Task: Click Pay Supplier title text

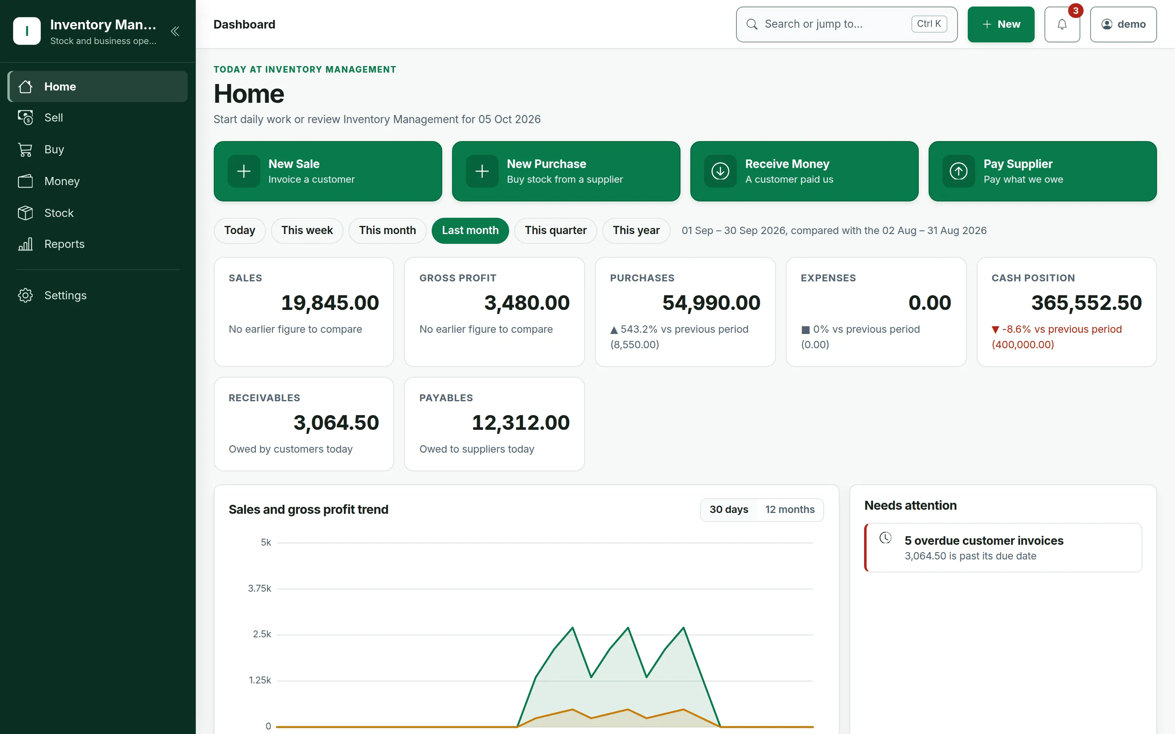Action: pyautogui.click(x=1018, y=164)
